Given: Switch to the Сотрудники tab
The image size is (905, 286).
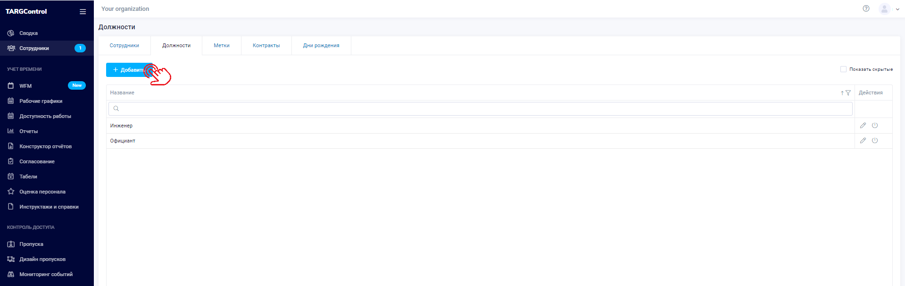Looking at the screenshot, I should (125, 45).
